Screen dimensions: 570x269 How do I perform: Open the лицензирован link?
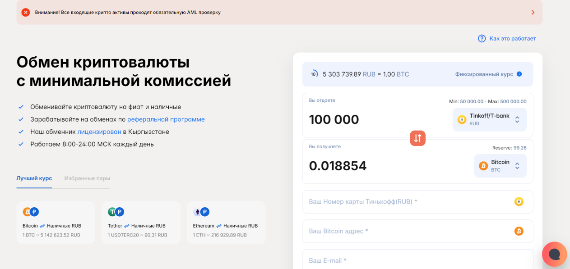click(99, 132)
